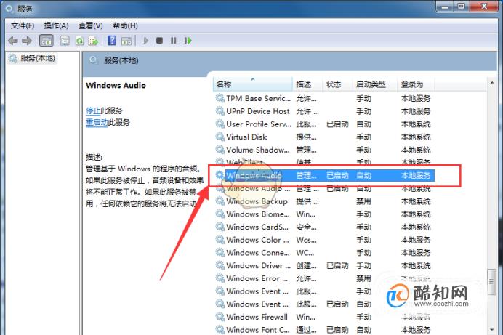Maximize the 服务 window
This screenshot has width=503, height=335.
click(x=462, y=6)
